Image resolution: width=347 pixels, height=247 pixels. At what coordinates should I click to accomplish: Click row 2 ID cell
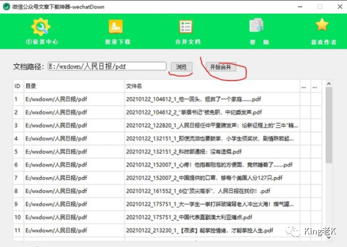18,112
